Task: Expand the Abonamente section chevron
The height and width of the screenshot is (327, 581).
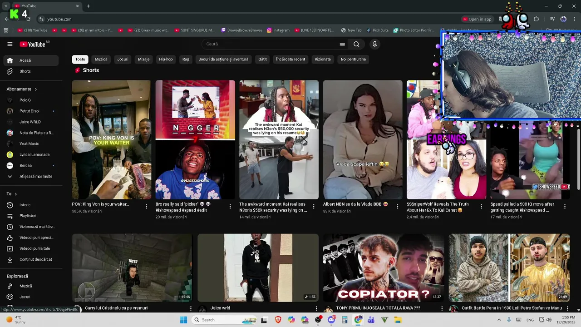Action: pyautogui.click(x=36, y=89)
